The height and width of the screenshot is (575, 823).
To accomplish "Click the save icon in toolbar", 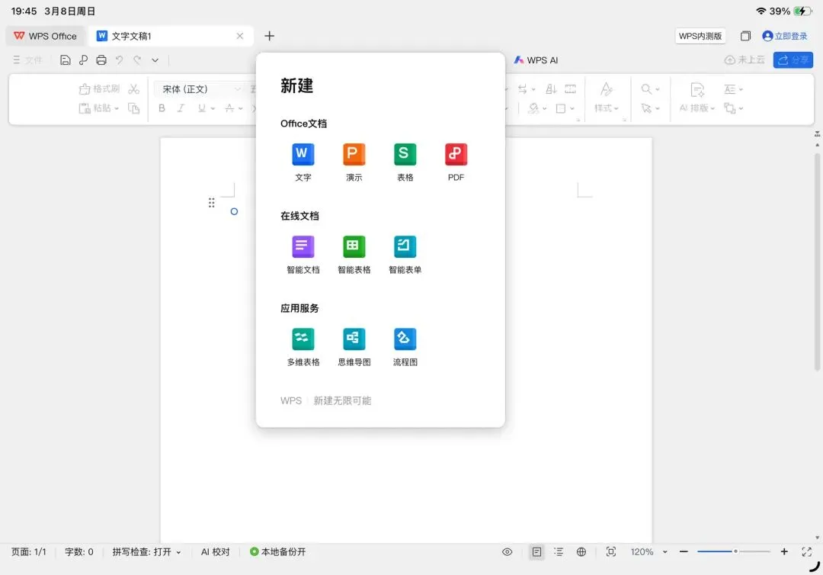I will pos(65,59).
